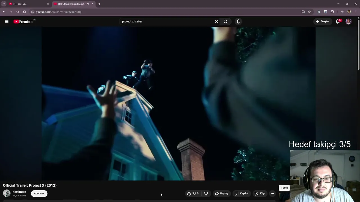Close the (11) YouTube tab
This screenshot has width=360, height=202.
(48, 4)
